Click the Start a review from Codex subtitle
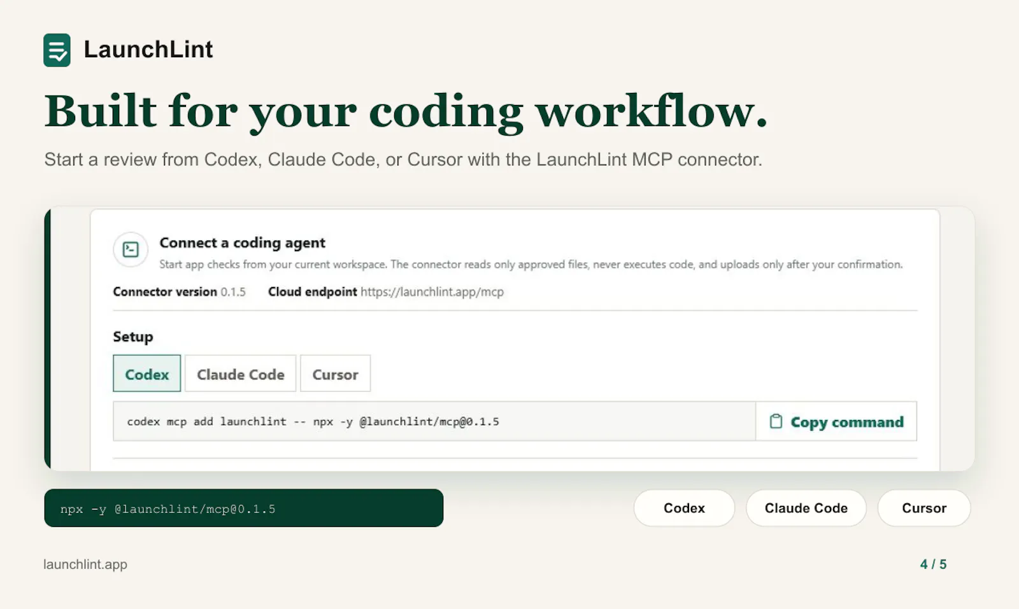The image size is (1019, 609). point(403,159)
